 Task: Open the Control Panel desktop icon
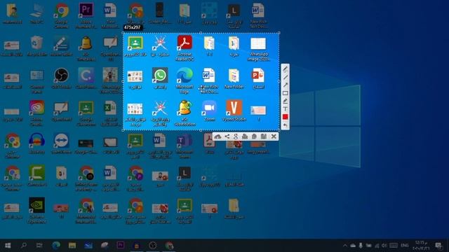point(36,81)
